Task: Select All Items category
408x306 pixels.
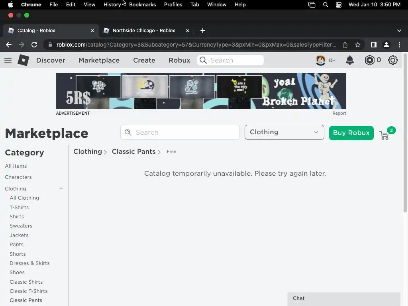Action: [16, 166]
